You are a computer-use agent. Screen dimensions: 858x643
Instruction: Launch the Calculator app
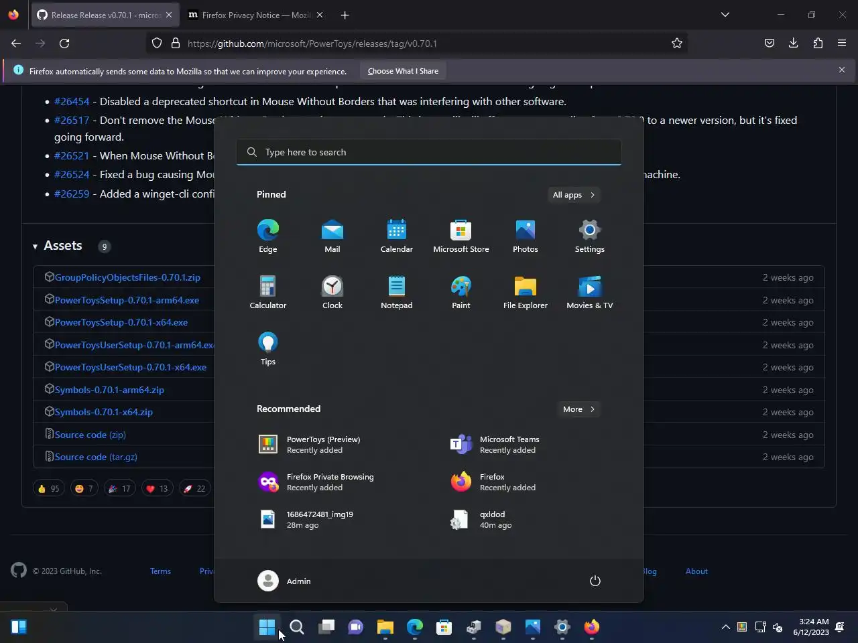268,292
